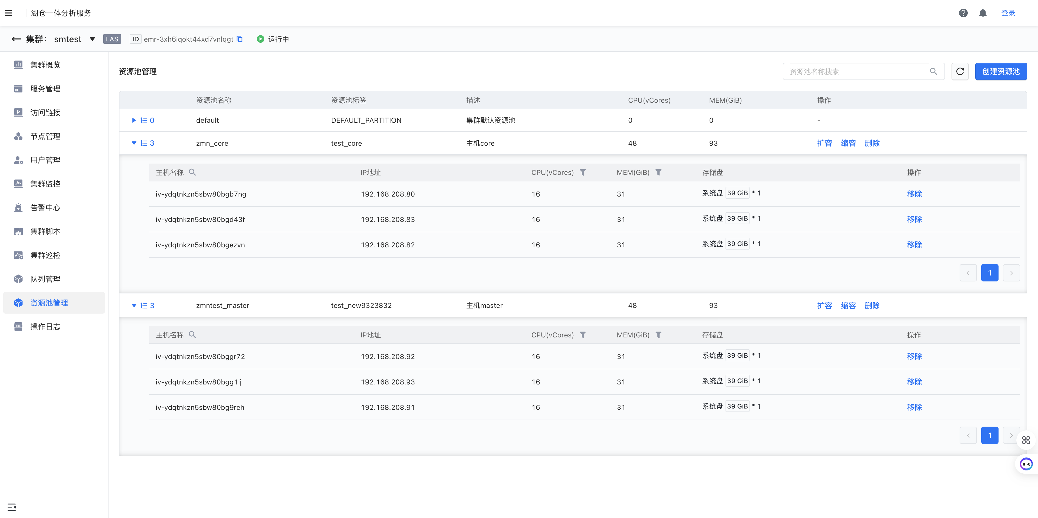
Task: Open the floating assistant robot icon
Action: 1026,464
